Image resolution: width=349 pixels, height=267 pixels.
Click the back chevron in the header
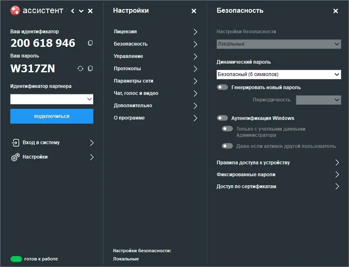click(x=72, y=11)
